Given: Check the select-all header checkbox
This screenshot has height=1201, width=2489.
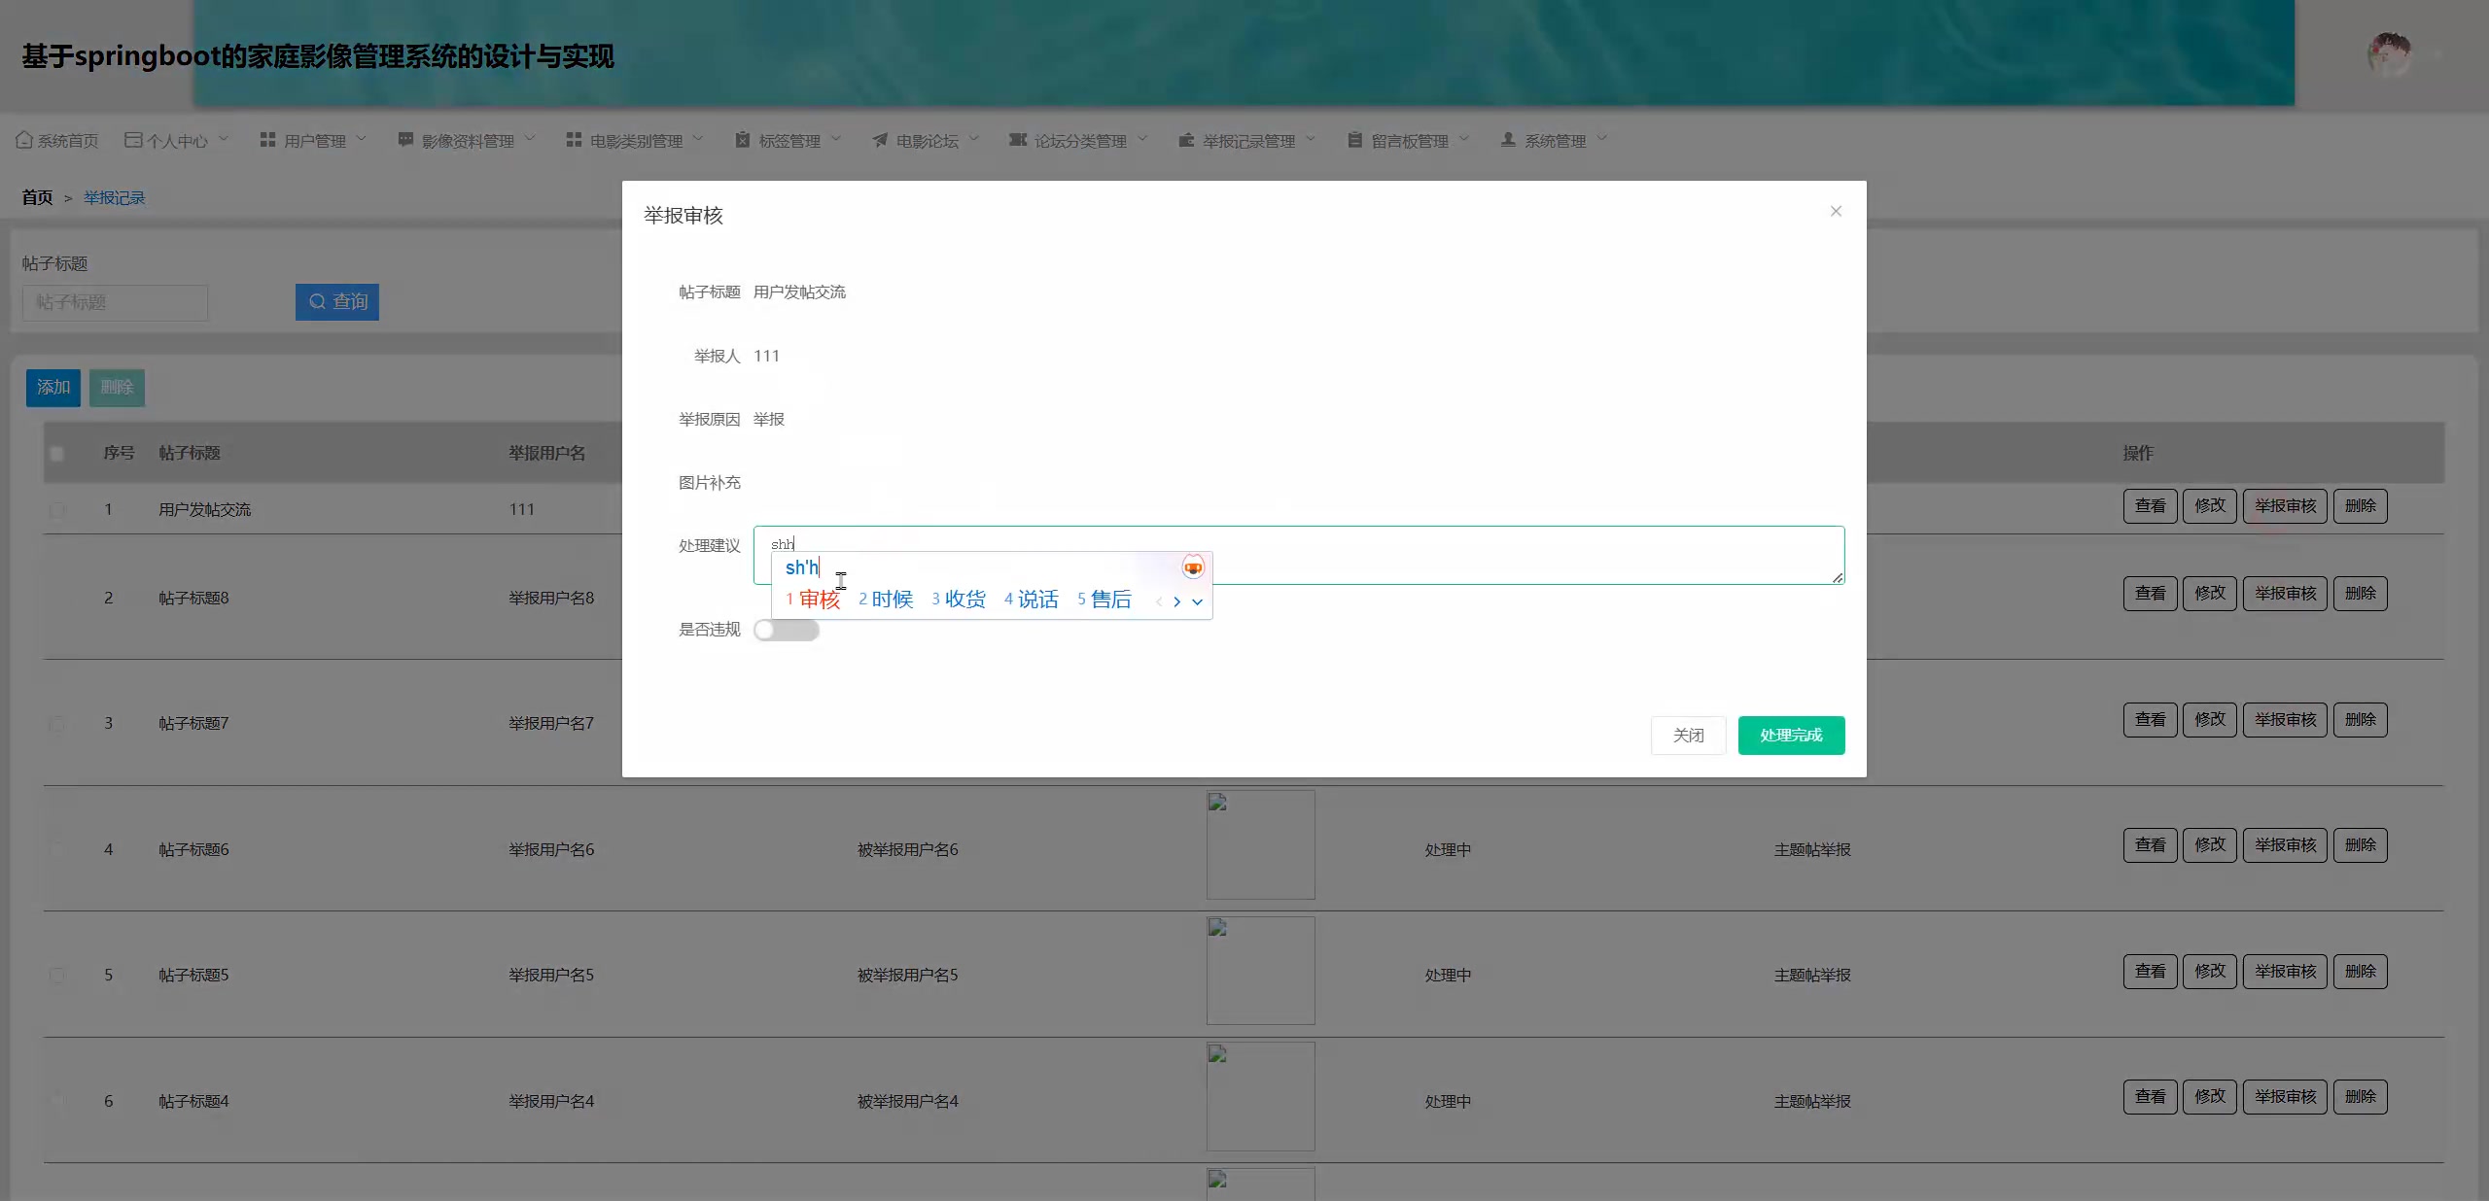Looking at the screenshot, I should (x=57, y=453).
